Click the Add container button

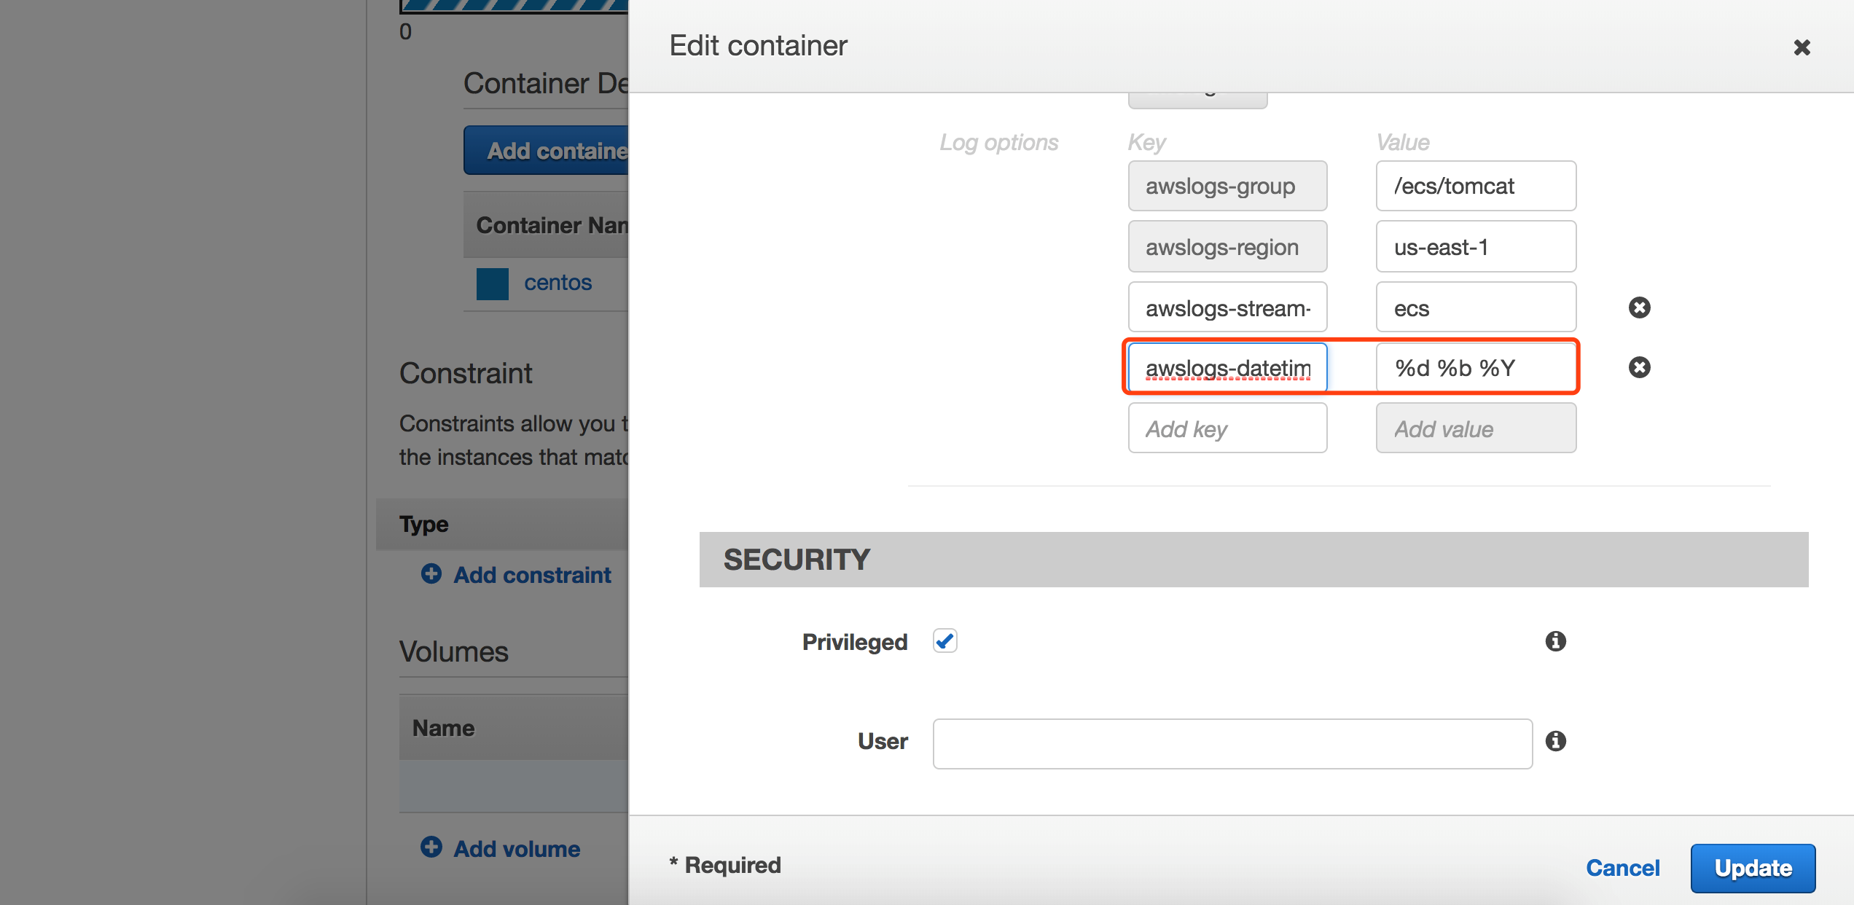click(547, 151)
